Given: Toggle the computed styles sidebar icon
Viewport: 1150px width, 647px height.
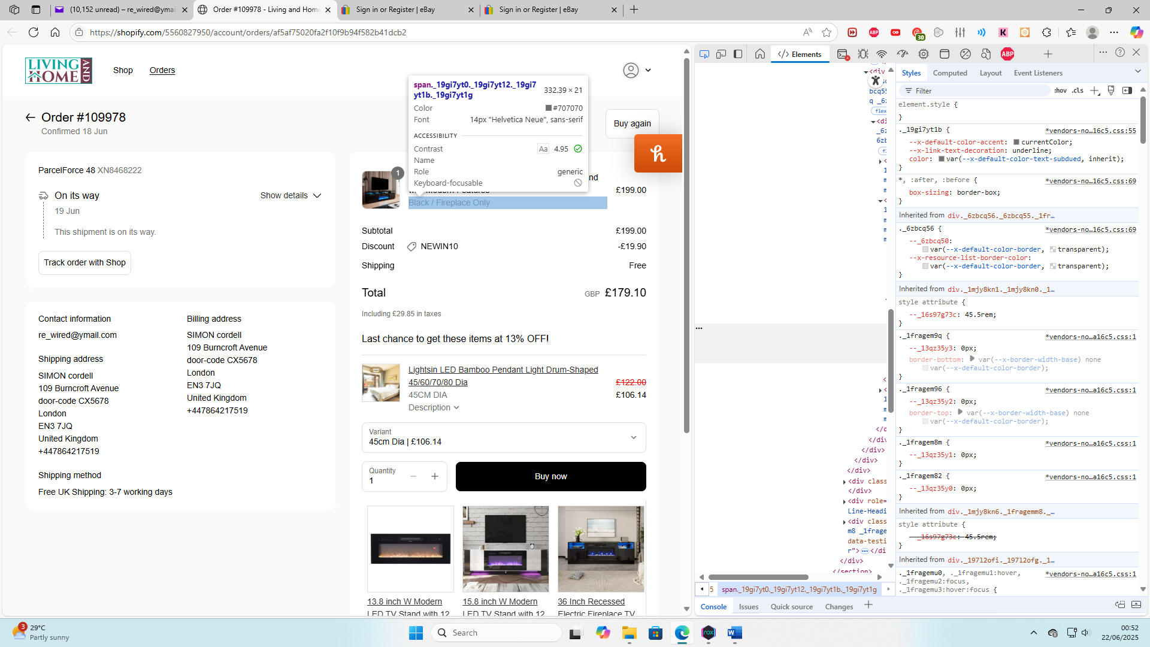Looking at the screenshot, I should (x=1127, y=90).
